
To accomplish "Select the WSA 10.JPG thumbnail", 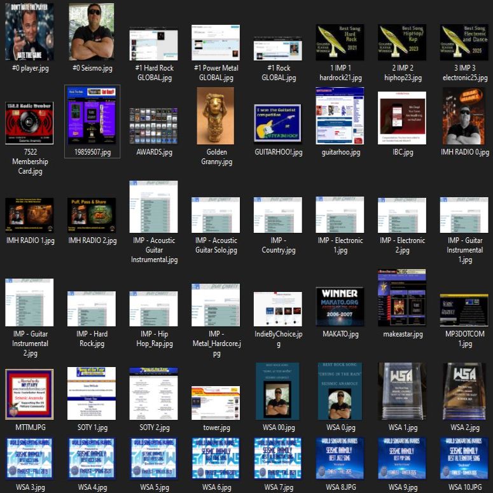I will point(464,459).
